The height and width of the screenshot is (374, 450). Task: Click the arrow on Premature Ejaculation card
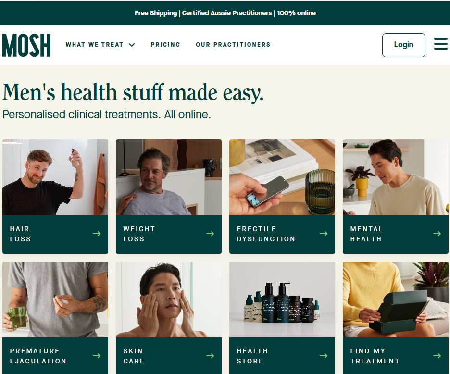pos(97,356)
